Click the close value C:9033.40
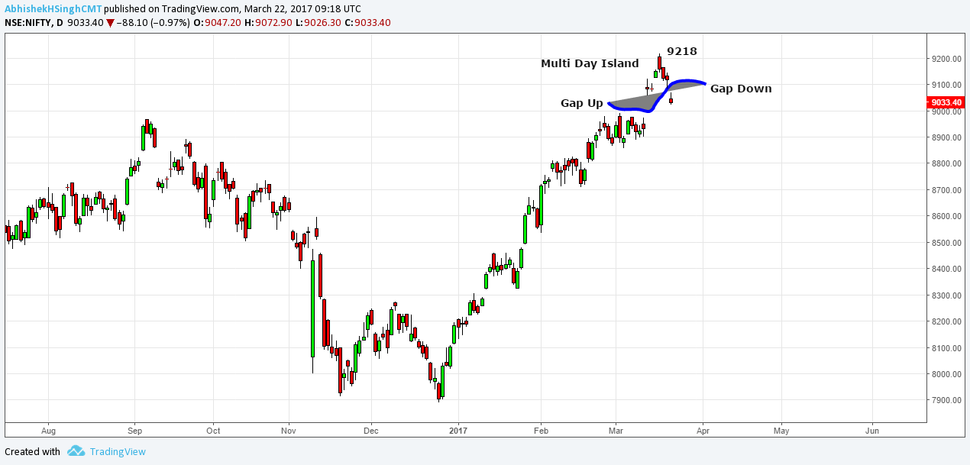This screenshot has height=465, width=970. click(368, 22)
